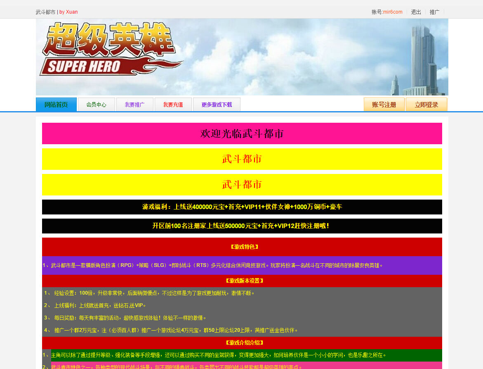Click the 退出 link in top bar
Screen dimensions: 483x369
tap(416, 12)
